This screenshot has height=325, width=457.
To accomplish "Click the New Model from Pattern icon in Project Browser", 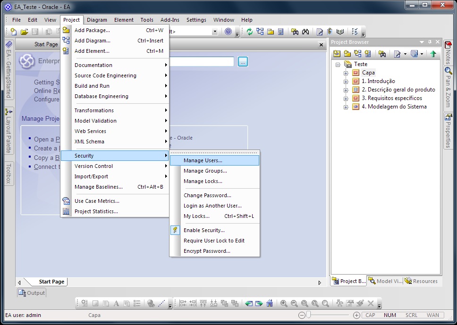I will pyautogui.click(x=337, y=54).
